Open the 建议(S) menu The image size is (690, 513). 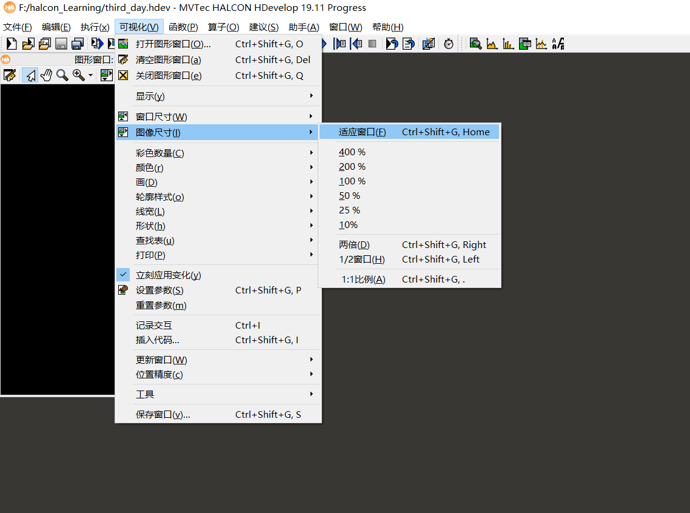click(x=264, y=27)
